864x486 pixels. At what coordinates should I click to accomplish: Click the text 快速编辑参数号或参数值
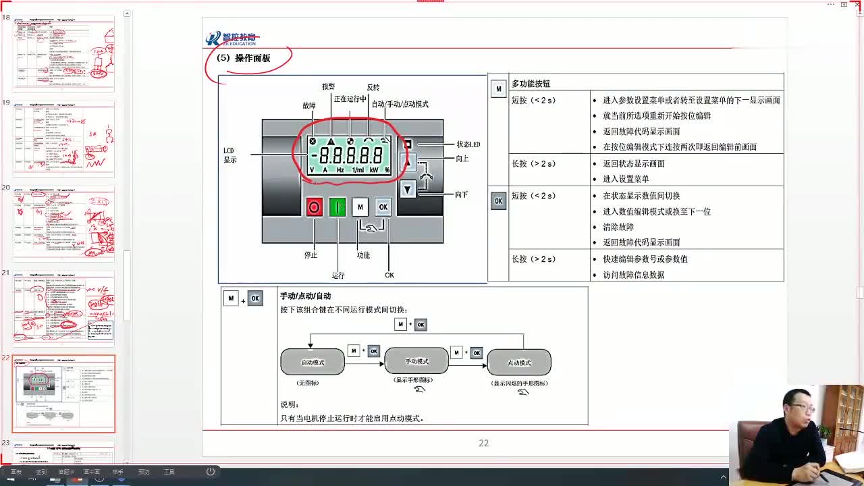(645, 259)
